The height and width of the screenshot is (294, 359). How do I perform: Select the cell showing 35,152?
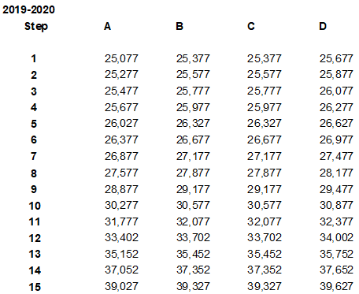[x=121, y=254]
